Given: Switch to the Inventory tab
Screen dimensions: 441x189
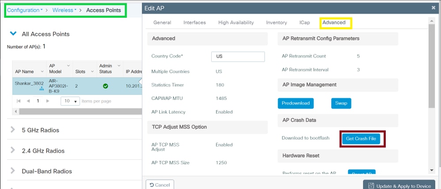Looking at the screenshot, I should tap(277, 23).
